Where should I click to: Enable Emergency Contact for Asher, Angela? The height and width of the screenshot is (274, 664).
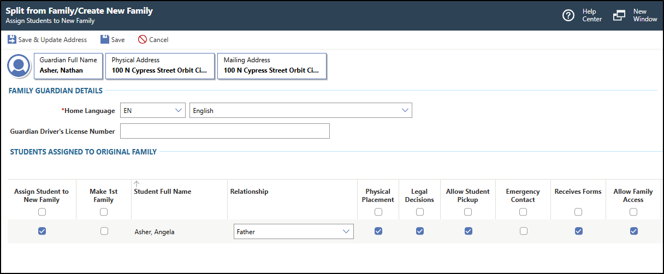pyautogui.click(x=523, y=231)
